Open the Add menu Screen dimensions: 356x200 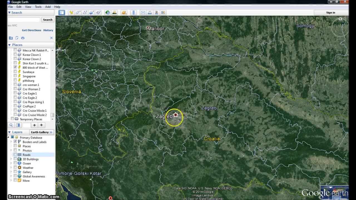pyautogui.click(x=48, y=7)
